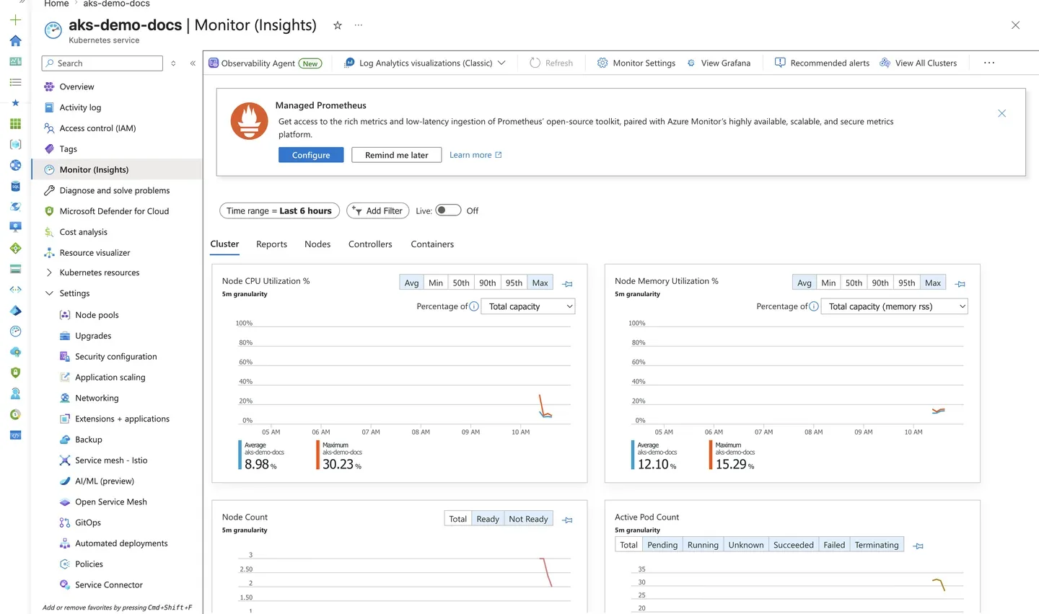Collapse the resource menu with the double chevron

(193, 63)
